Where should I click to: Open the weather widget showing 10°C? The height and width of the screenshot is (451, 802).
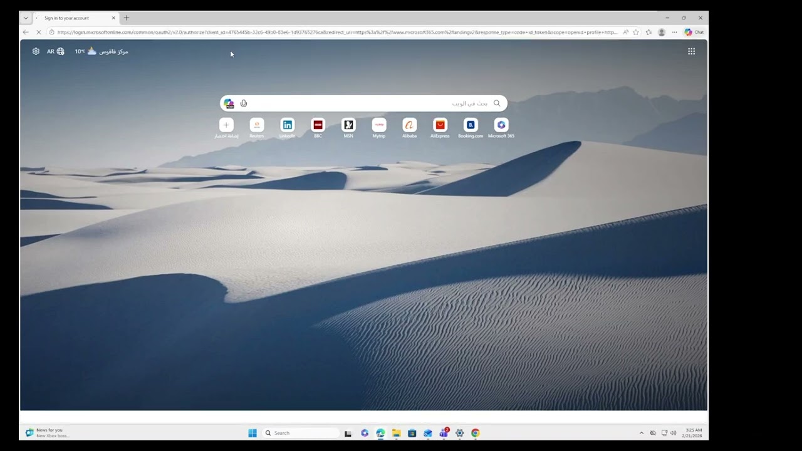click(102, 51)
